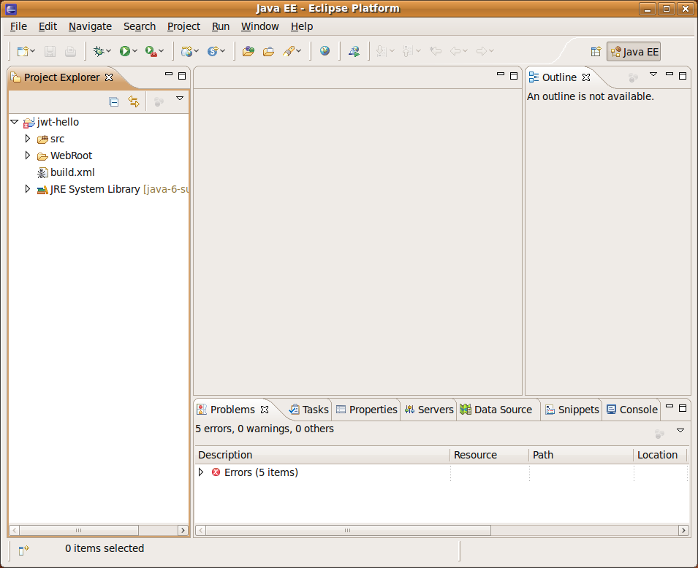Open the External Tools dropdown arrow

tap(161, 51)
